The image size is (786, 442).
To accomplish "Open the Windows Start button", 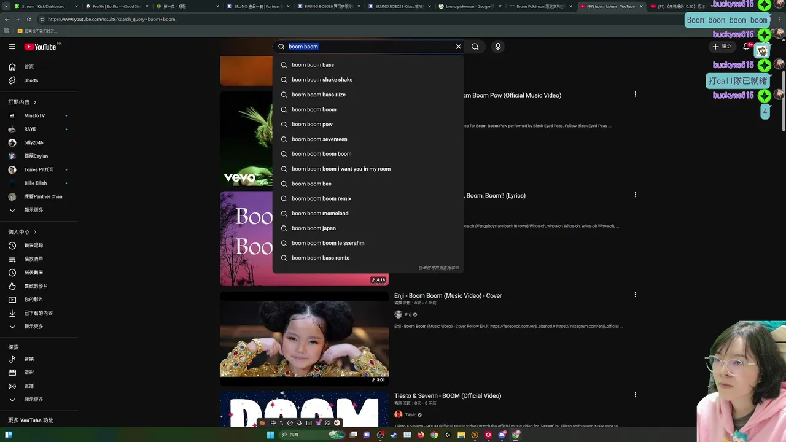I will point(270,435).
